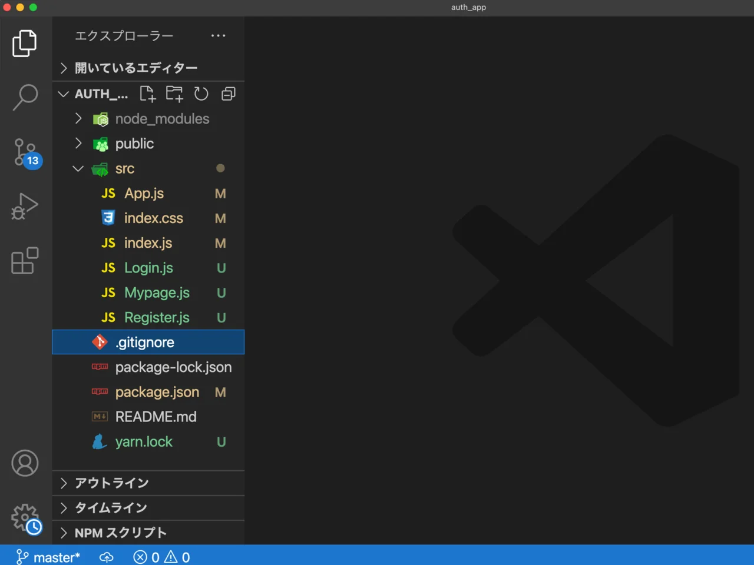Open the Search icon in activity bar
This screenshot has height=565, width=754.
[24, 98]
